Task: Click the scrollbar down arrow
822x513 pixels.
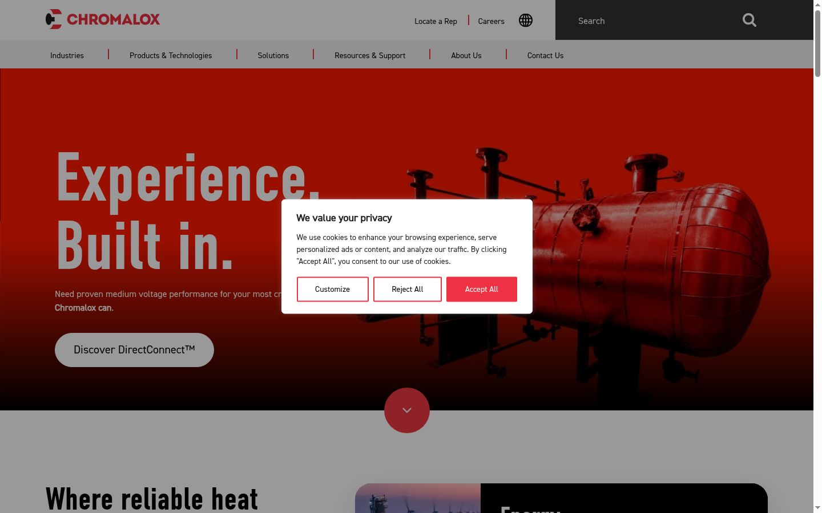Action: point(817,507)
